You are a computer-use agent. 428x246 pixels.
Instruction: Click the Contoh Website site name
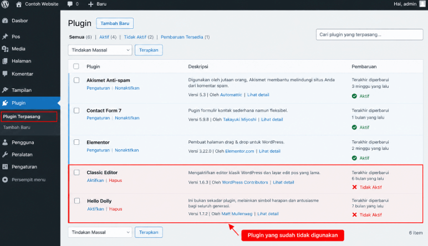tap(42, 4)
